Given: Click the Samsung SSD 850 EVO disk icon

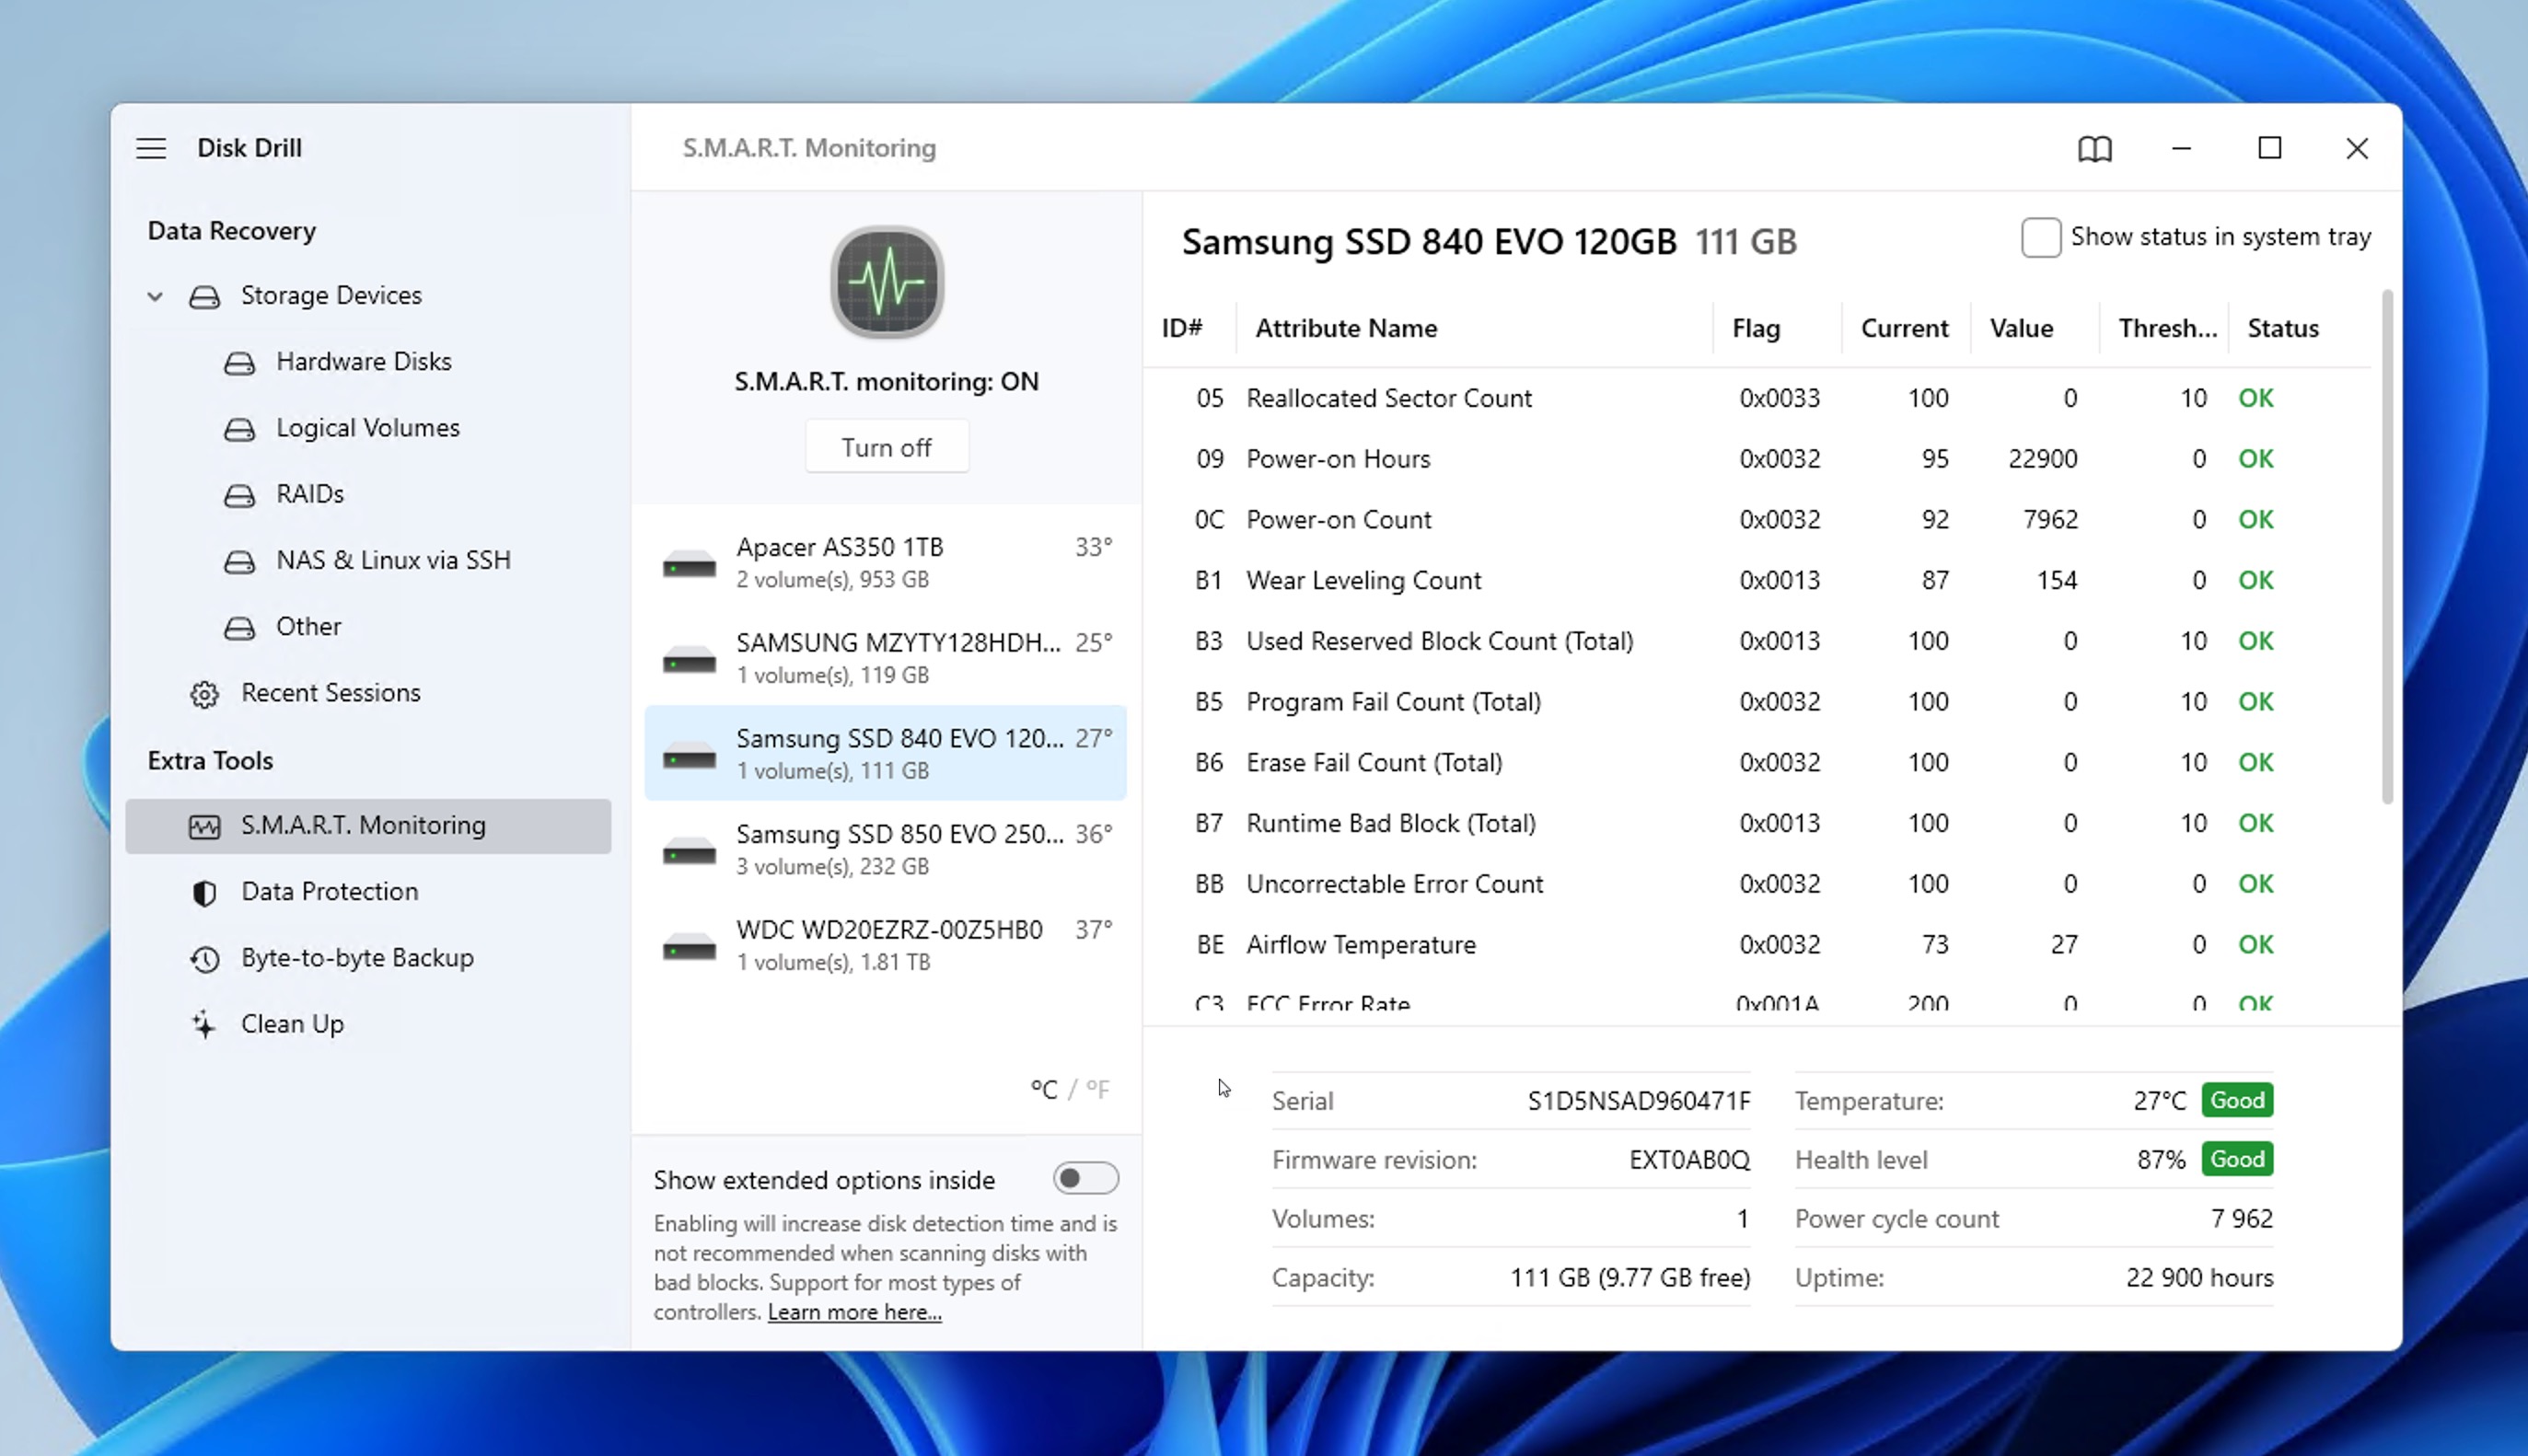Looking at the screenshot, I should point(689,850).
